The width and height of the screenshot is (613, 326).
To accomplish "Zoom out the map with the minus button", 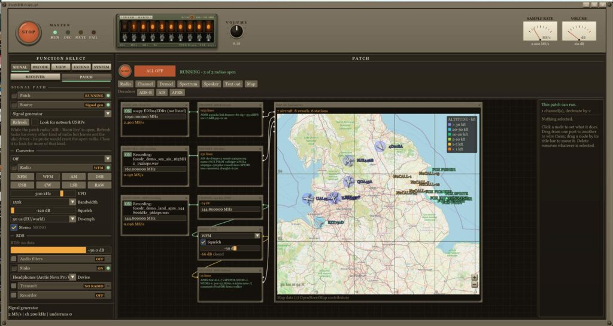I will 474,285.
